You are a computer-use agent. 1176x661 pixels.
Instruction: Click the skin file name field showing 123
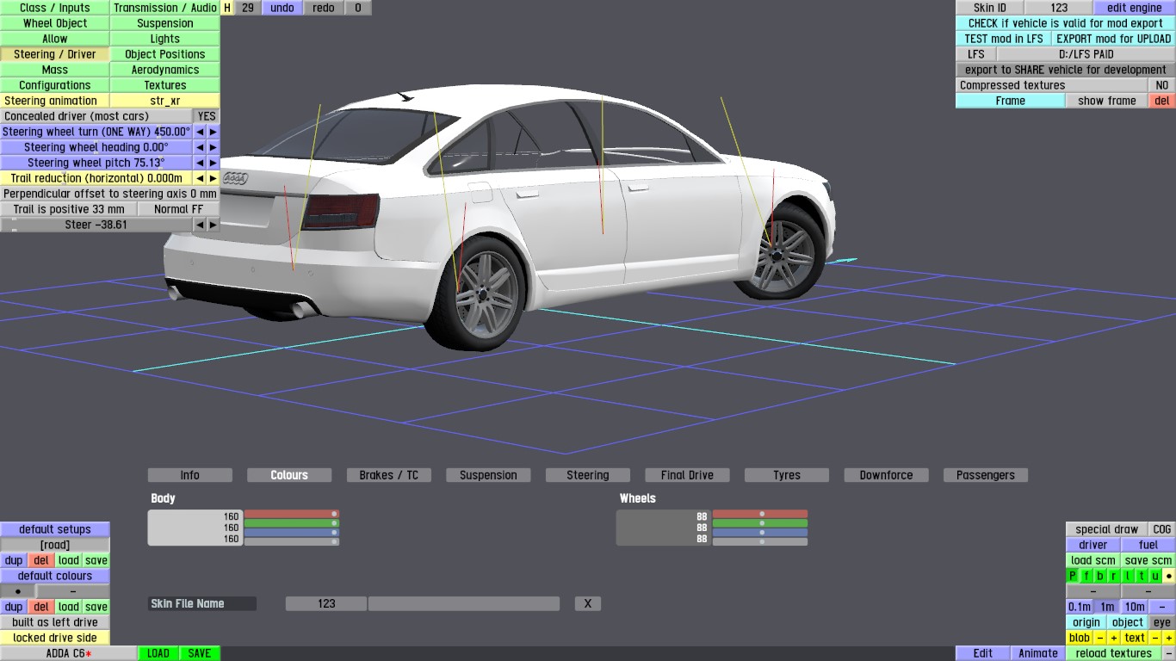click(x=326, y=603)
